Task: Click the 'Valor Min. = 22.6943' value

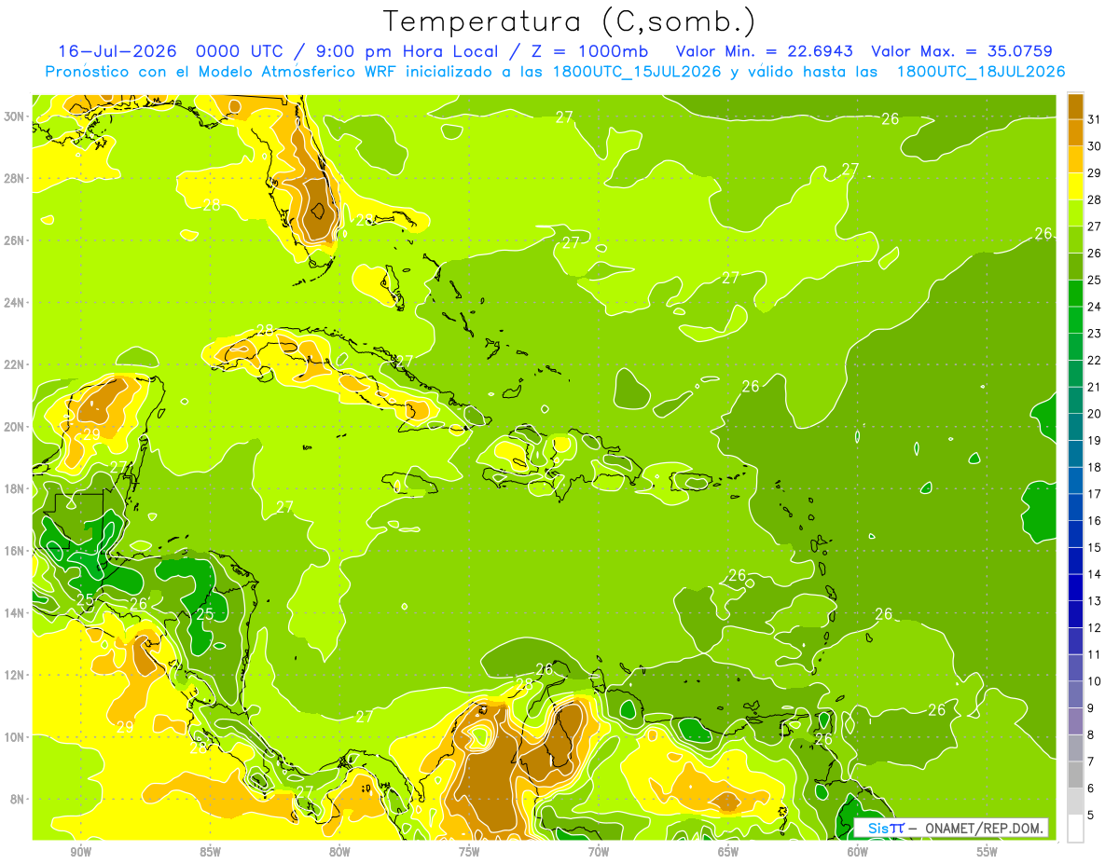Action: [765, 51]
